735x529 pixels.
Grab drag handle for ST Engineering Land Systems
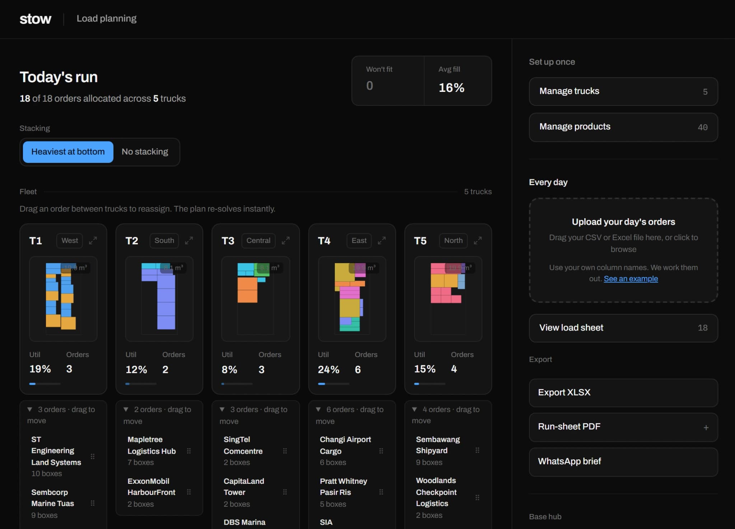tap(93, 456)
